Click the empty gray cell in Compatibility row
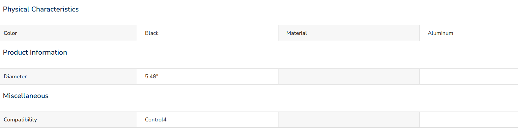This screenshot has height=128, width=518. coord(349,120)
